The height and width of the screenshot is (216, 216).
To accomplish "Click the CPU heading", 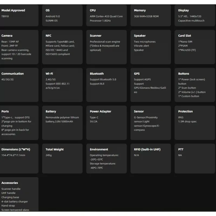I will pos(93,10).
